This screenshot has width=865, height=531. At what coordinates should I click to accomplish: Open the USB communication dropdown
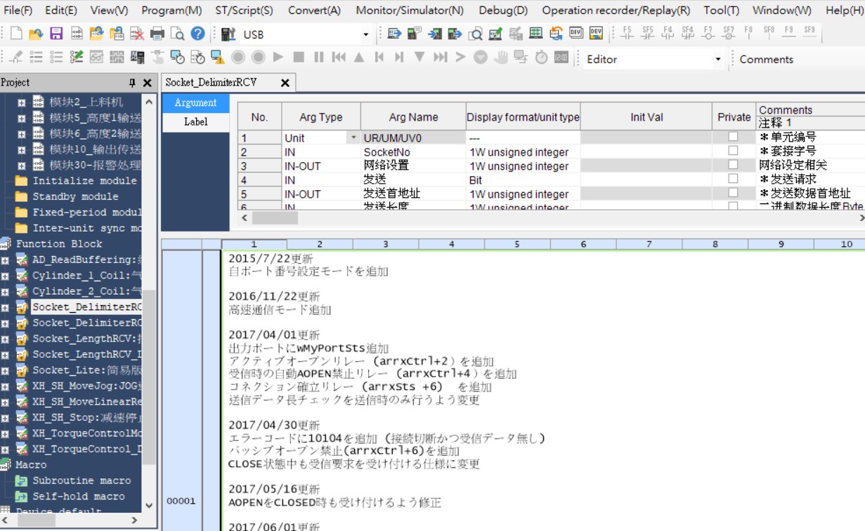pyautogui.click(x=365, y=34)
